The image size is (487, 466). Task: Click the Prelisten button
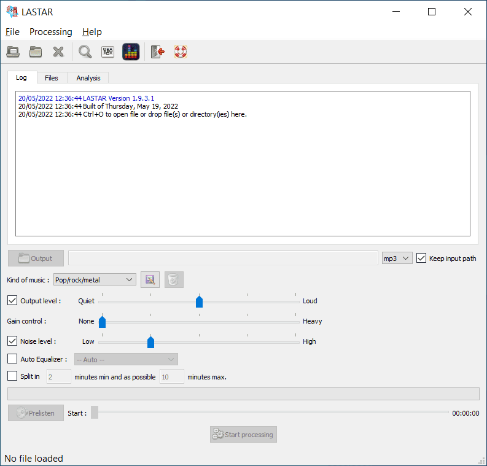[x=36, y=413]
